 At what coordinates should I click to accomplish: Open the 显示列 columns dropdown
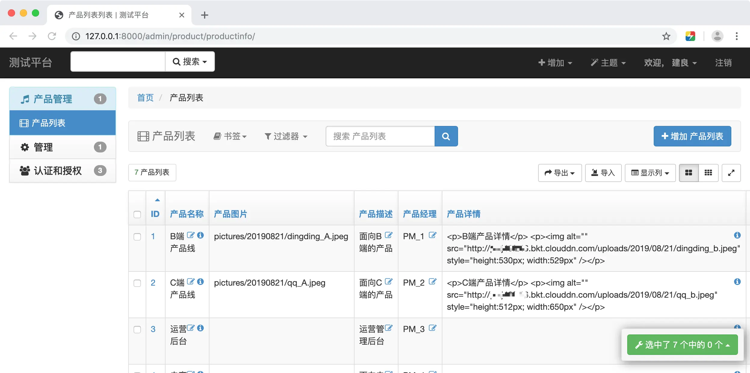pos(650,173)
